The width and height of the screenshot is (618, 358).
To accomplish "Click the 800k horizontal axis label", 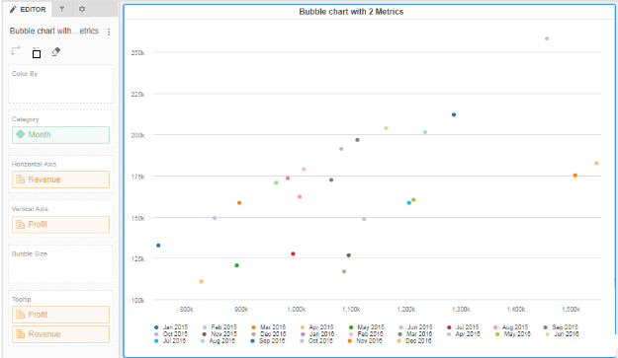I will (x=187, y=310).
